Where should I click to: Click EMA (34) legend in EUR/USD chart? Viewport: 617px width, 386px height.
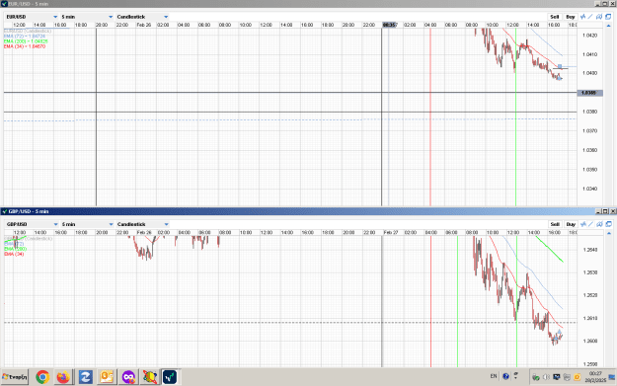(x=25, y=46)
